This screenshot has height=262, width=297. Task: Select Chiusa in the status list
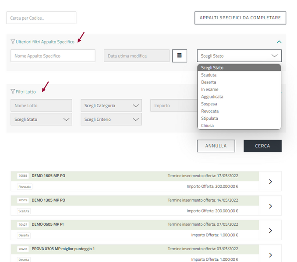pos(207,126)
